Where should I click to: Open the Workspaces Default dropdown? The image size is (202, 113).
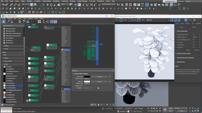193,1
